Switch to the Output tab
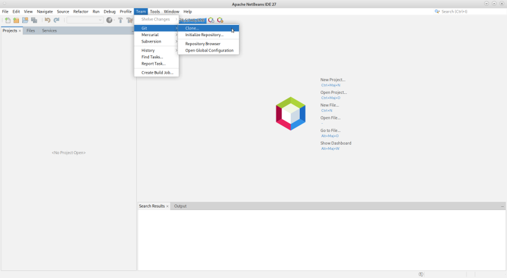The image size is (507, 278). point(180,206)
